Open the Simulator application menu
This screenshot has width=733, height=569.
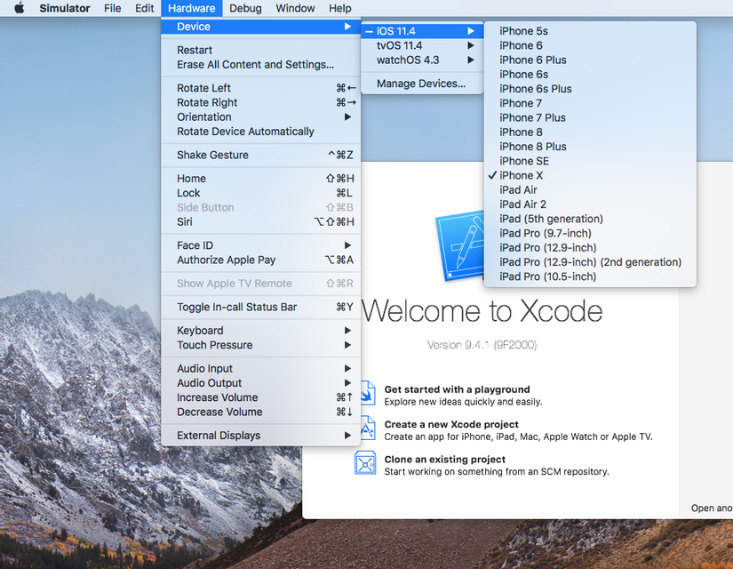coord(65,8)
